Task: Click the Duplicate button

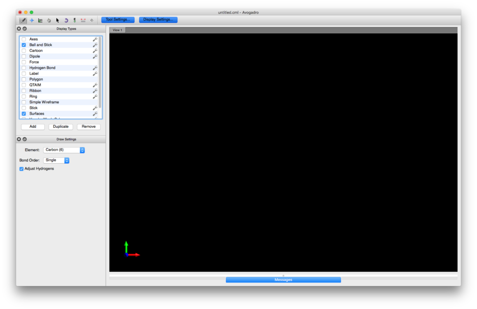Action: click(61, 127)
